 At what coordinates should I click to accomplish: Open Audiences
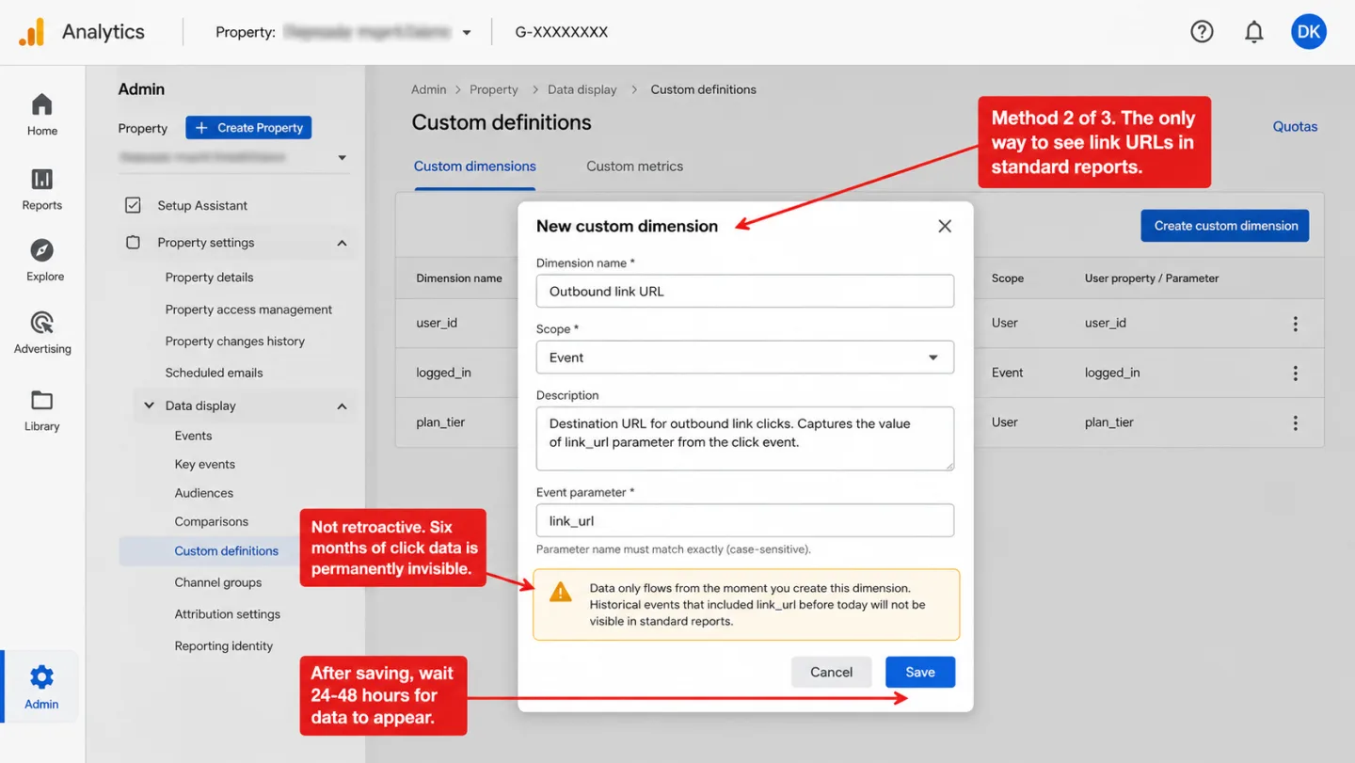(x=203, y=493)
